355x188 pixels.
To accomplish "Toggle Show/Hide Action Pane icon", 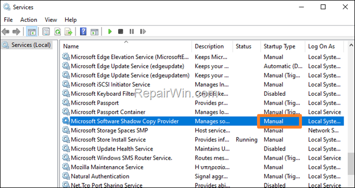I will point(94,32).
